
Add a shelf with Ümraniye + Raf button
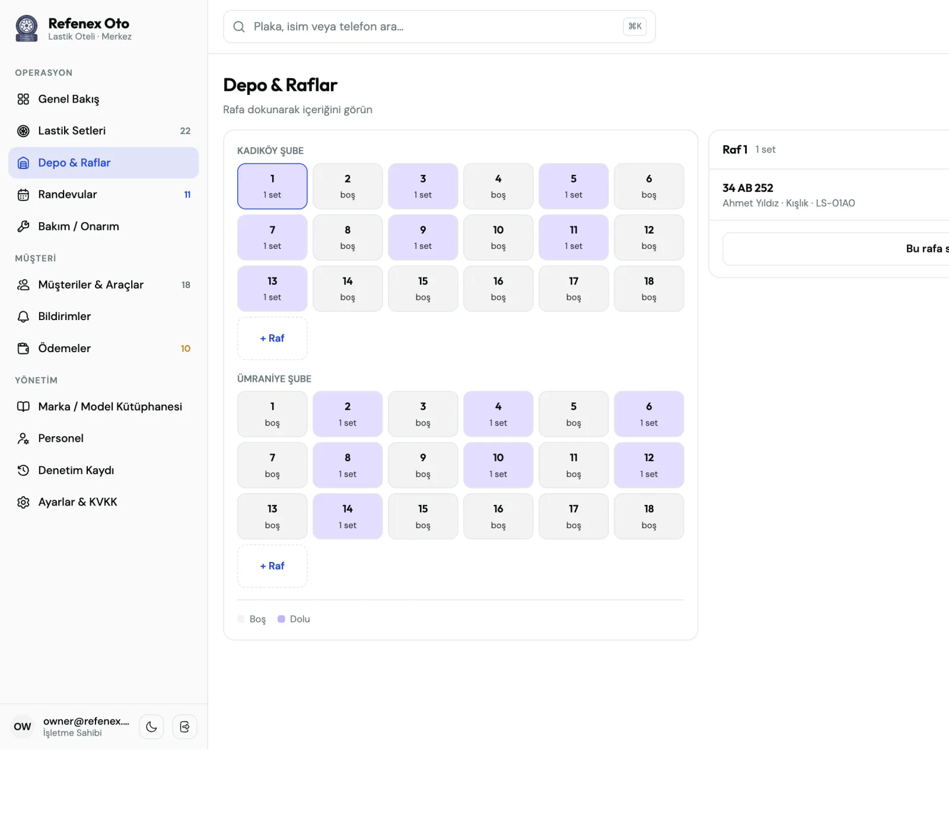coord(272,566)
